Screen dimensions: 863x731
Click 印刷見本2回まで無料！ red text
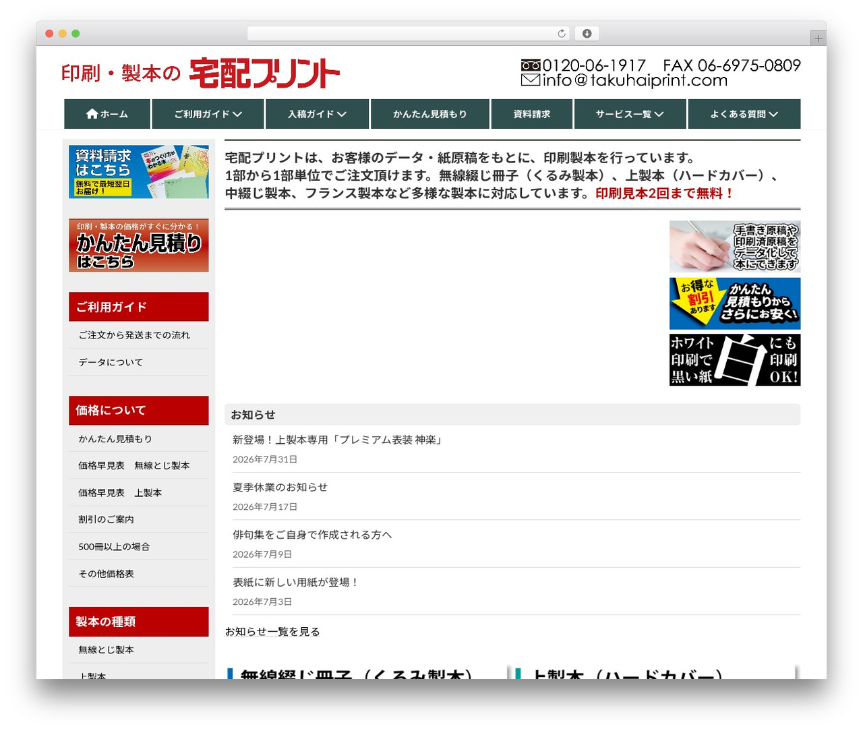665,194
